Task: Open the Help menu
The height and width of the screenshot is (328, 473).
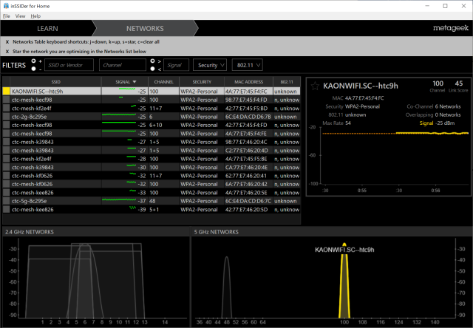Action: pos(35,16)
